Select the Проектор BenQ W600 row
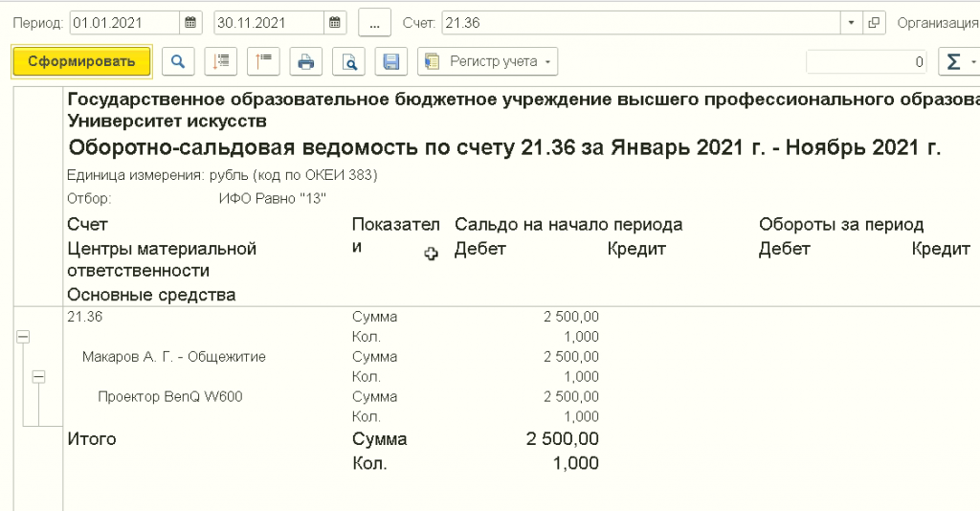 [x=170, y=396]
